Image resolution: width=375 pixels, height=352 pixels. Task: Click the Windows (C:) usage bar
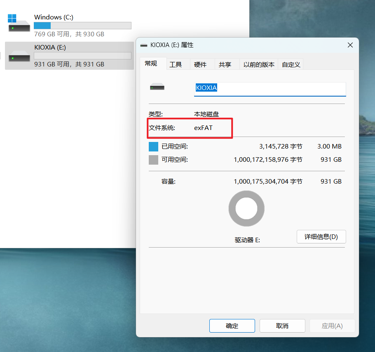[82, 26]
